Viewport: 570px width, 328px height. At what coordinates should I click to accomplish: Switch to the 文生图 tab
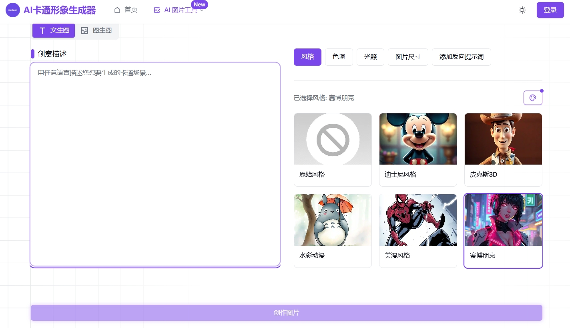tap(54, 30)
